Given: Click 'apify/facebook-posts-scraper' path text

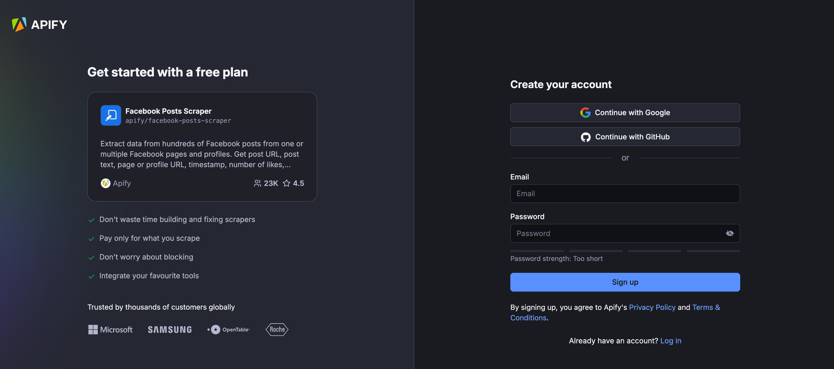Looking at the screenshot, I should pyautogui.click(x=178, y=121).
